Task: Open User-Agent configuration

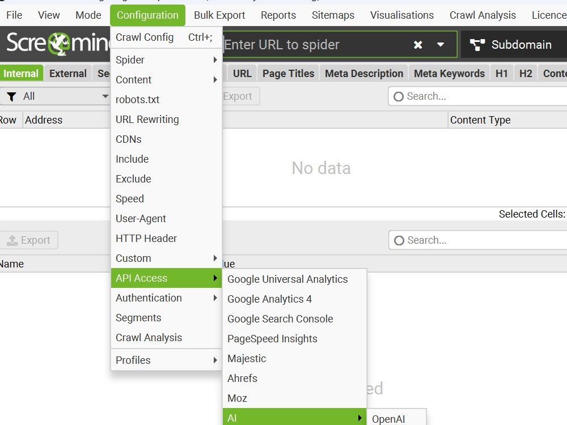Action: point(166,219)
